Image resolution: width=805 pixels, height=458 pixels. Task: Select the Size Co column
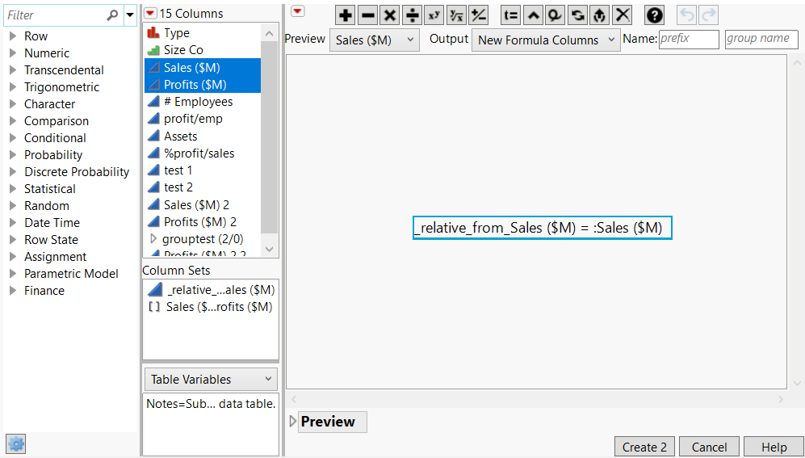coord(203,50)
